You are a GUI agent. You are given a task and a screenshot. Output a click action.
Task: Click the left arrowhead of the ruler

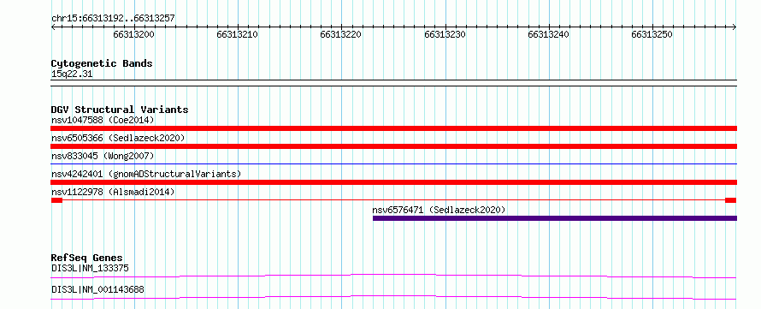[53, 27]
